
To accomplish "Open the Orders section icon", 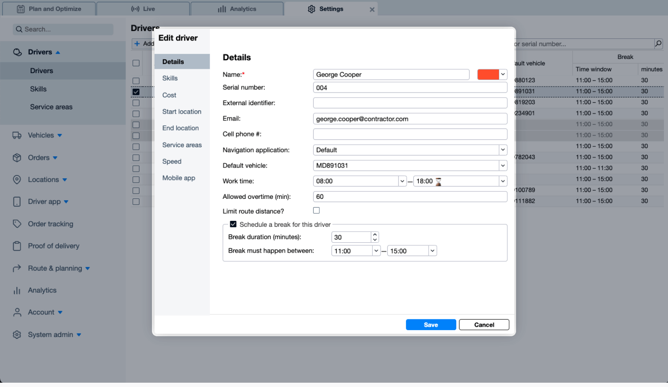I will click(17, 158).
